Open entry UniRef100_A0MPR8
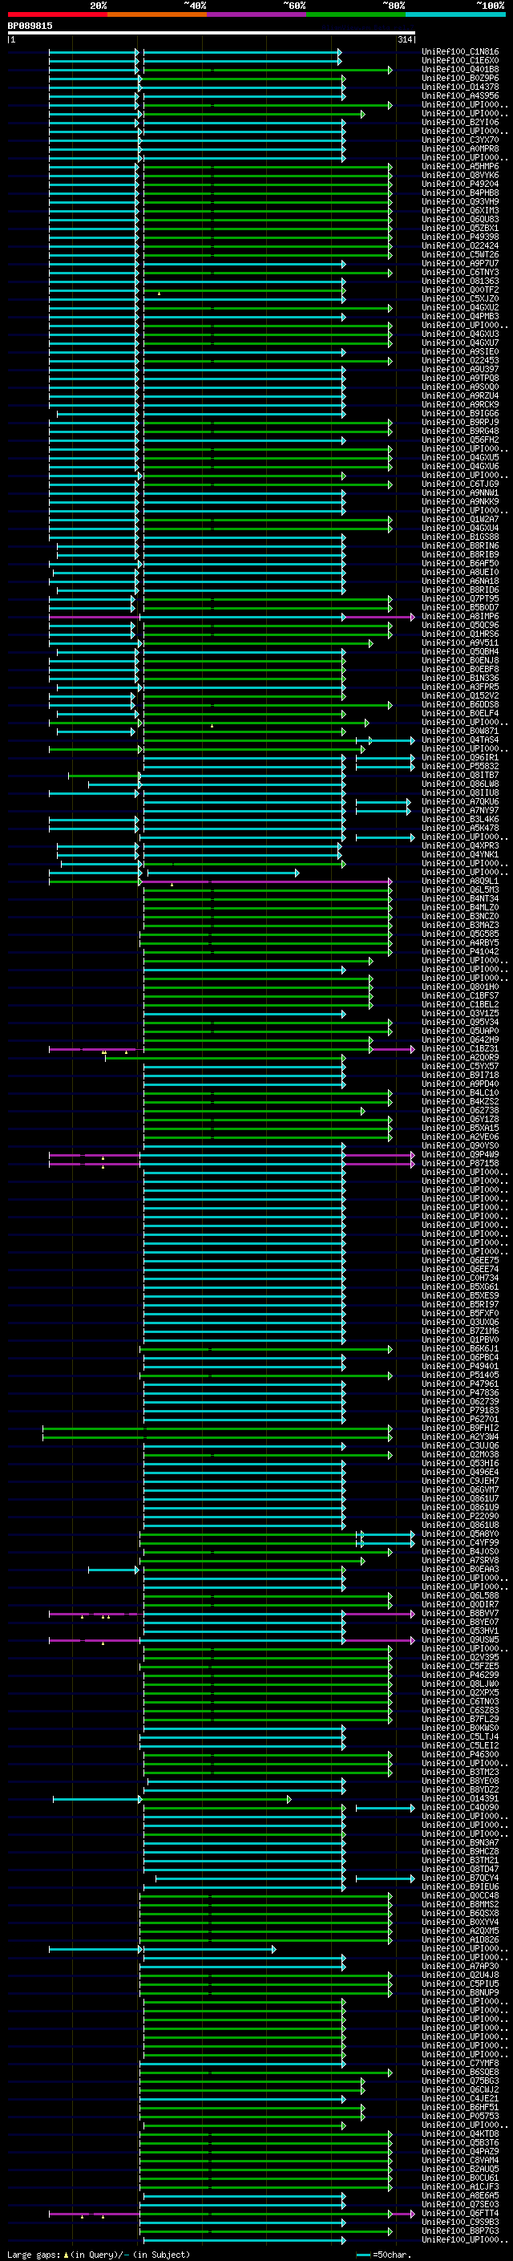The width and height of the screenshot is (513, 2261). 459,149
